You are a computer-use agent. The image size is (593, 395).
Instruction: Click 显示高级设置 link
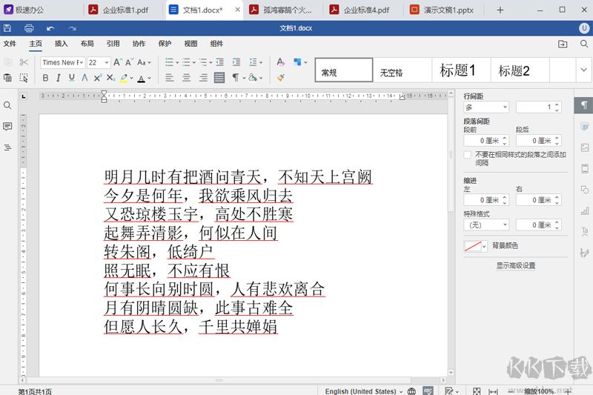click(515, 265)
